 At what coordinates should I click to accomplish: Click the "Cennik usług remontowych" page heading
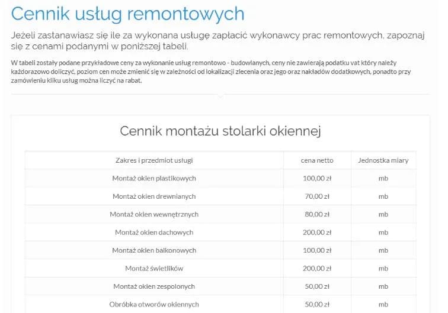(127, 13)
